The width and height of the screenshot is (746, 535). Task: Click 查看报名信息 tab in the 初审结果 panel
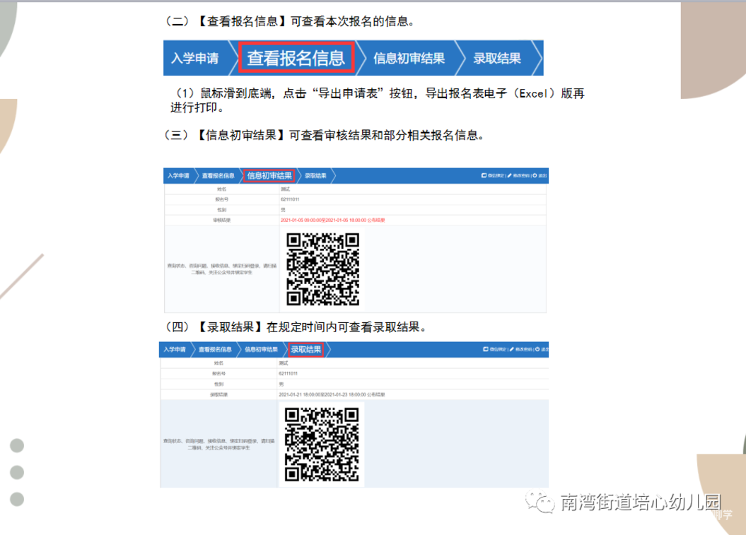(218, 176)
